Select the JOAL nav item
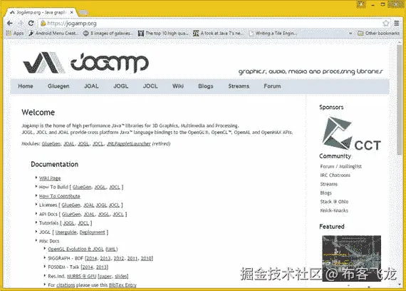This screenshot has width=406, height=291. (x=91, y=86)
